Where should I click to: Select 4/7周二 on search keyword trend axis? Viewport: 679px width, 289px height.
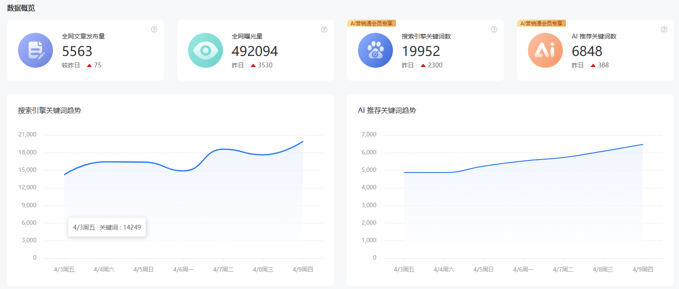[223, 270]
